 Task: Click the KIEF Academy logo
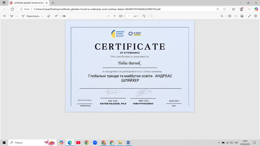pos(135,34)
